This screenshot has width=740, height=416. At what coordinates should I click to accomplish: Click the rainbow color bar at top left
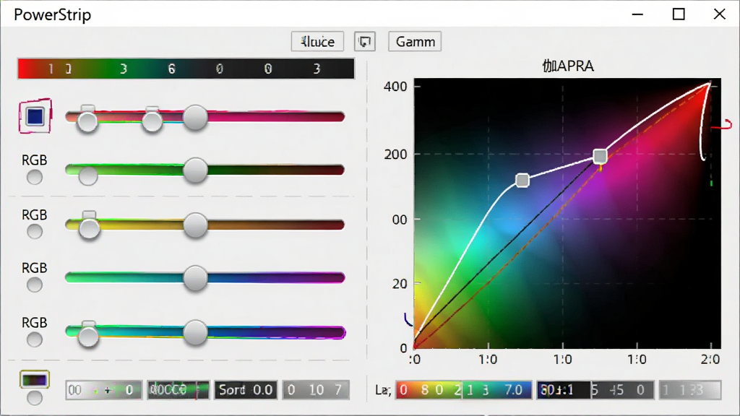(186, 69)
